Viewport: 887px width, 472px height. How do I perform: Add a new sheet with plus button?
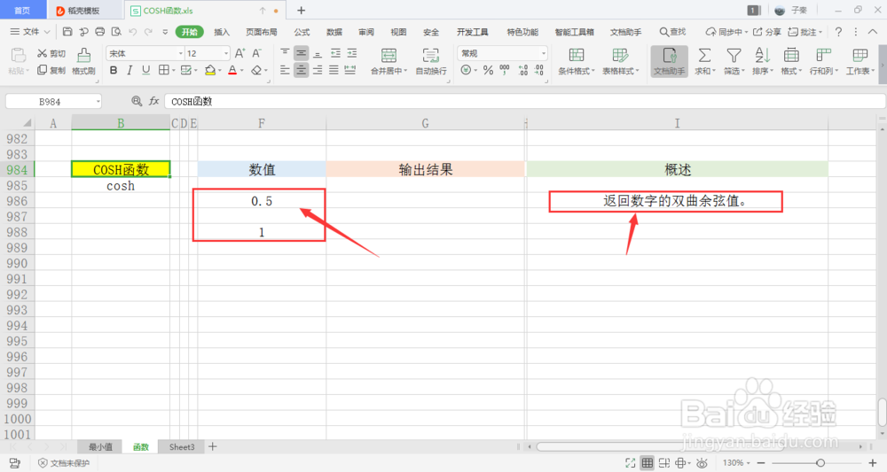pos(213,446)
